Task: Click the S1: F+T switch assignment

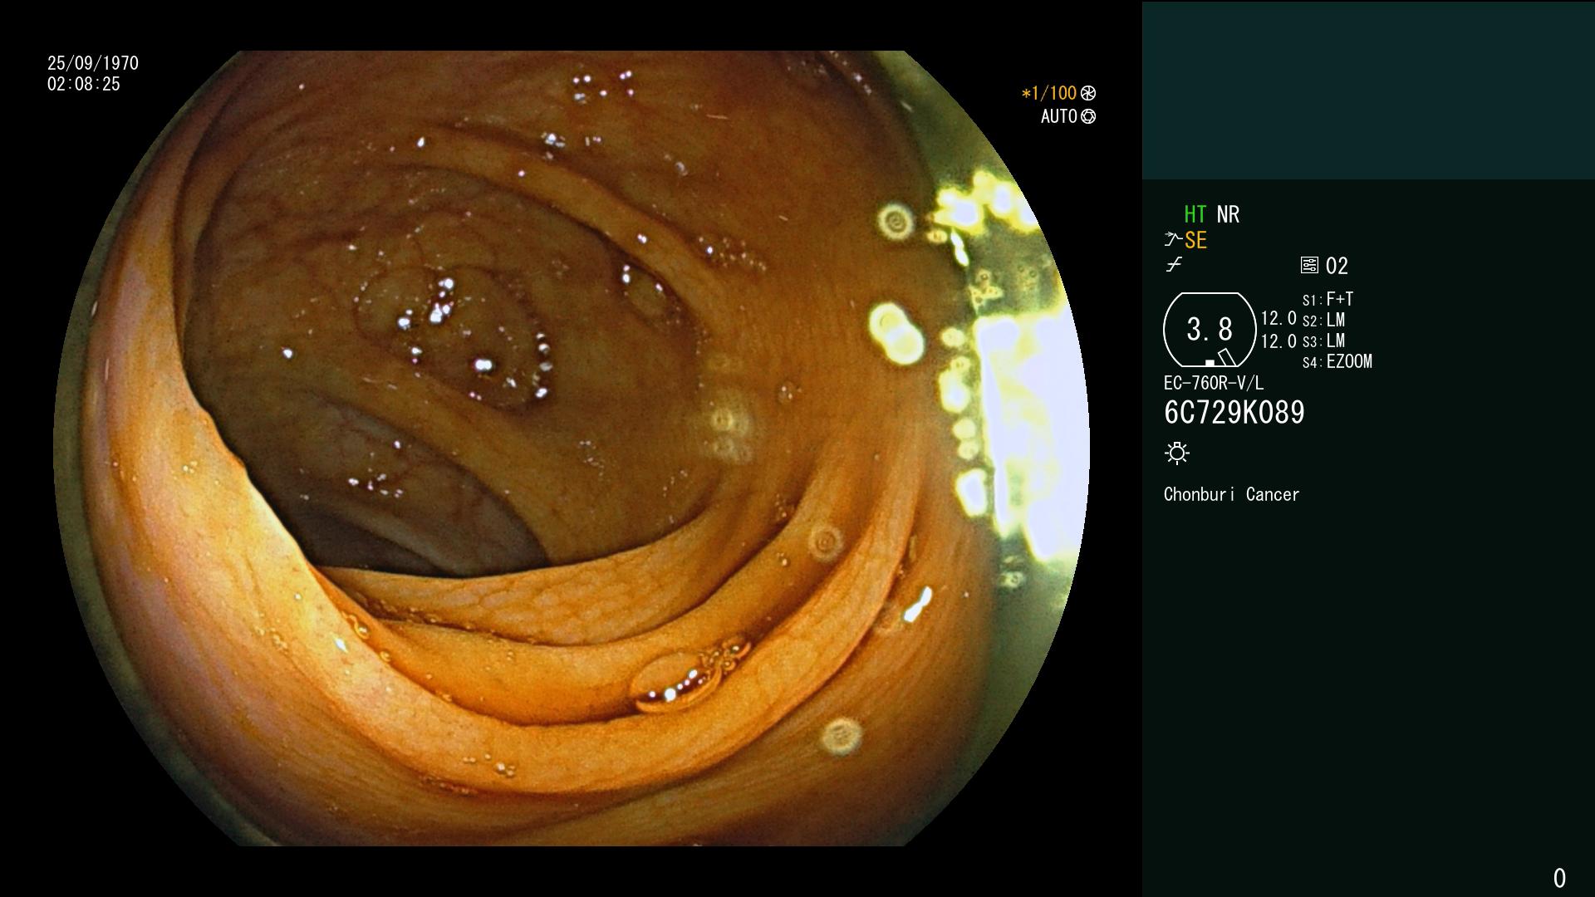Action: click(x=1328, y=300)
